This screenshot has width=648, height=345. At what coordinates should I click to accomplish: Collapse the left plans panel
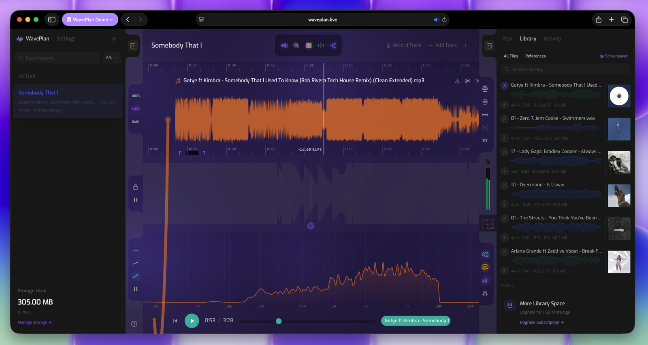pos(133,46)
